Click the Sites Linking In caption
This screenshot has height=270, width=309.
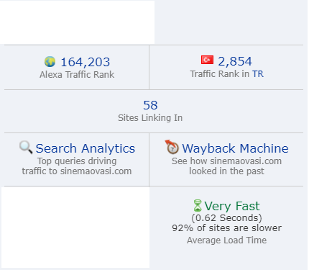pos(150,118)
